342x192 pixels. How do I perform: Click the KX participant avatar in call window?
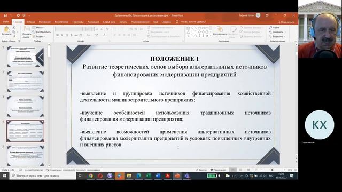(x=320, y=125)
